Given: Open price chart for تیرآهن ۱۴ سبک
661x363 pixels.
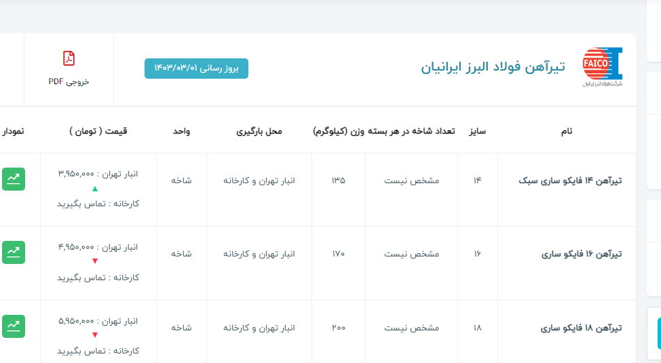Looking at the screenshot, I should tap(13, 178).
